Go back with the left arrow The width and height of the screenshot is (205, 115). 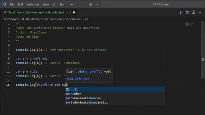[91, 4]
